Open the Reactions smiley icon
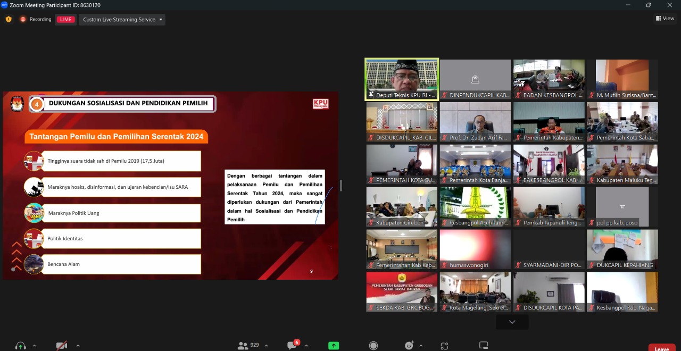 tap(409, 346)
